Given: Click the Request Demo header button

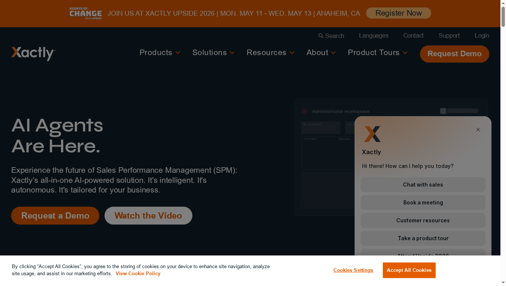Looking at the screenshot, I should (x=455, y=54).
